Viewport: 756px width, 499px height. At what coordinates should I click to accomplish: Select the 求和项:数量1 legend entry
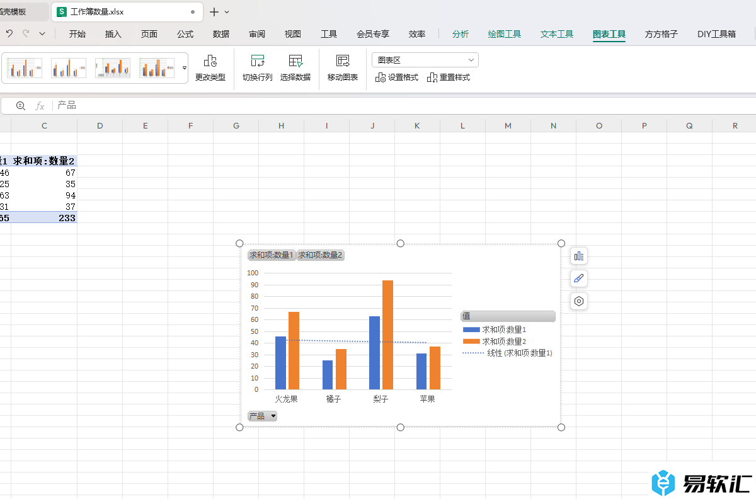click(x=495, y=330)
